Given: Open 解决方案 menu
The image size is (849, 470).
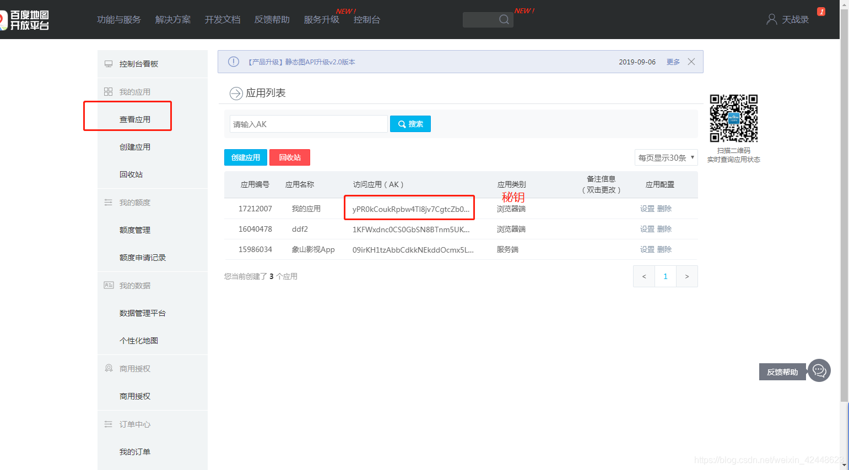Looking at the screenshot, I should 173,20.
